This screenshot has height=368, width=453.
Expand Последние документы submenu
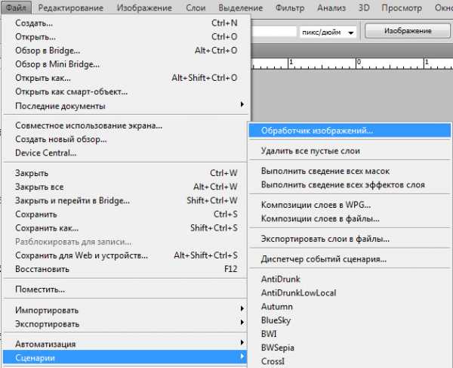pos(126,106)
